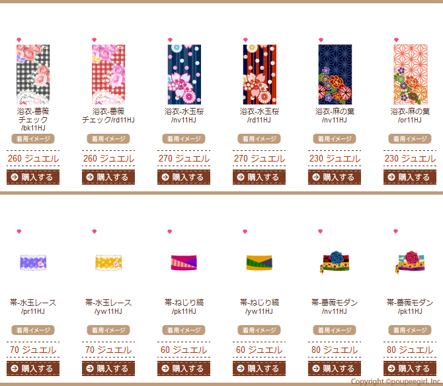
Task: Choose the pink rose modern obi icon
Action: tap(410, 262)
